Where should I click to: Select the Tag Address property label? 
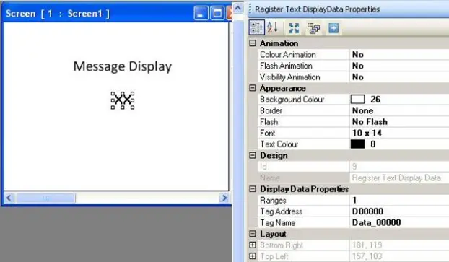pyautogui.click(x=282, y=211)
